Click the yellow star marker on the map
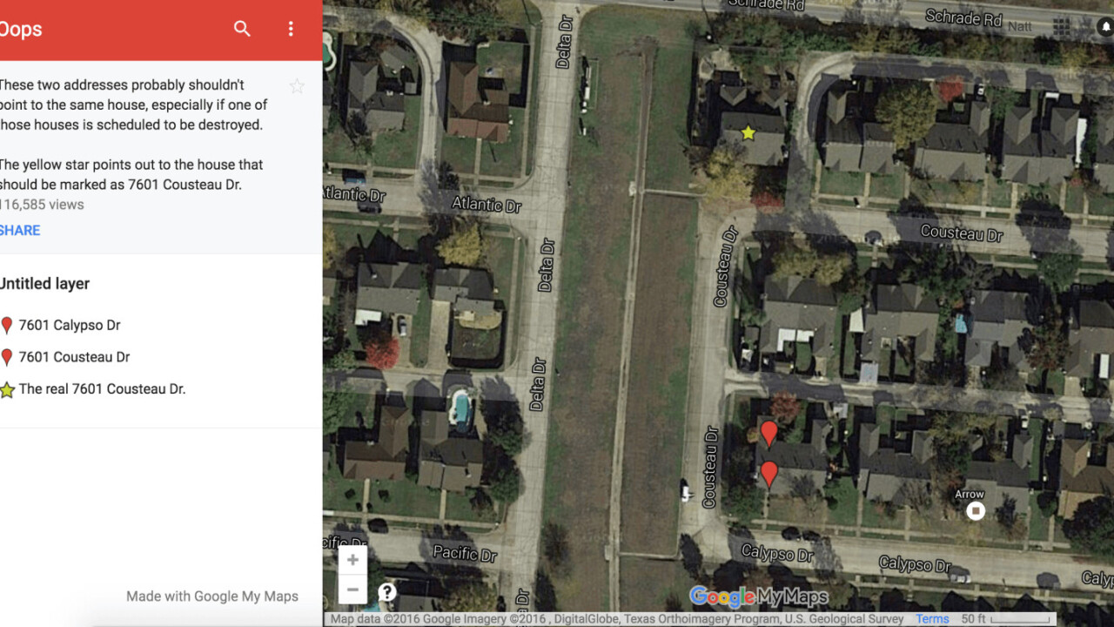Screen dimensions: 1114x627 click(x=748, y=133)
